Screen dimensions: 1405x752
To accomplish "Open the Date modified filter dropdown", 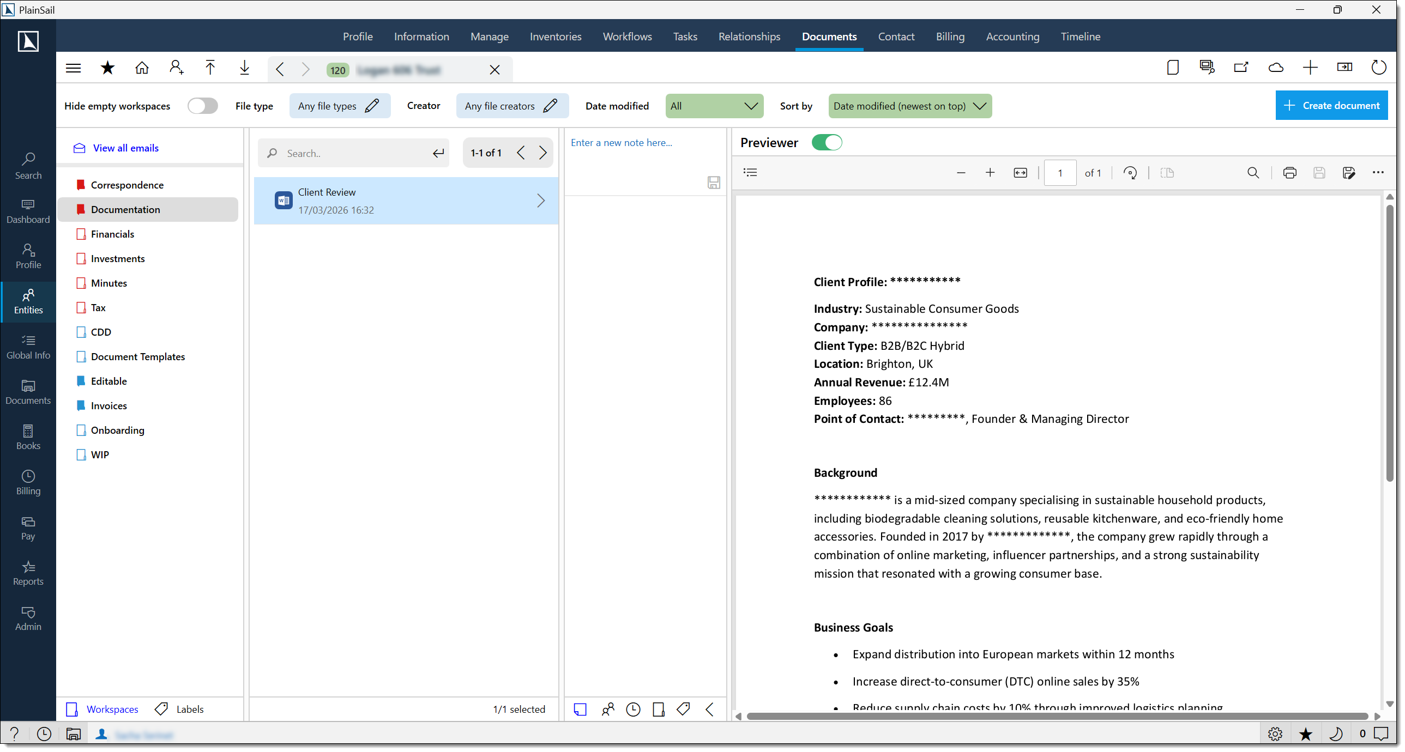I will [x=714, y=106].
